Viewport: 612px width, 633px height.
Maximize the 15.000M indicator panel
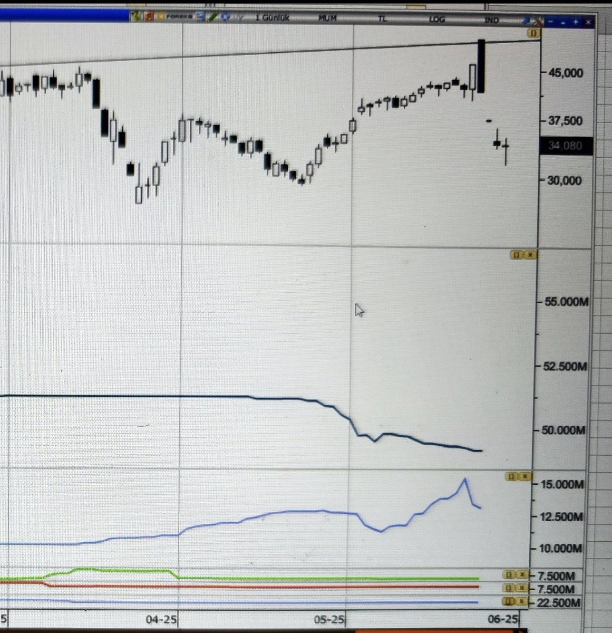[511, 477]
